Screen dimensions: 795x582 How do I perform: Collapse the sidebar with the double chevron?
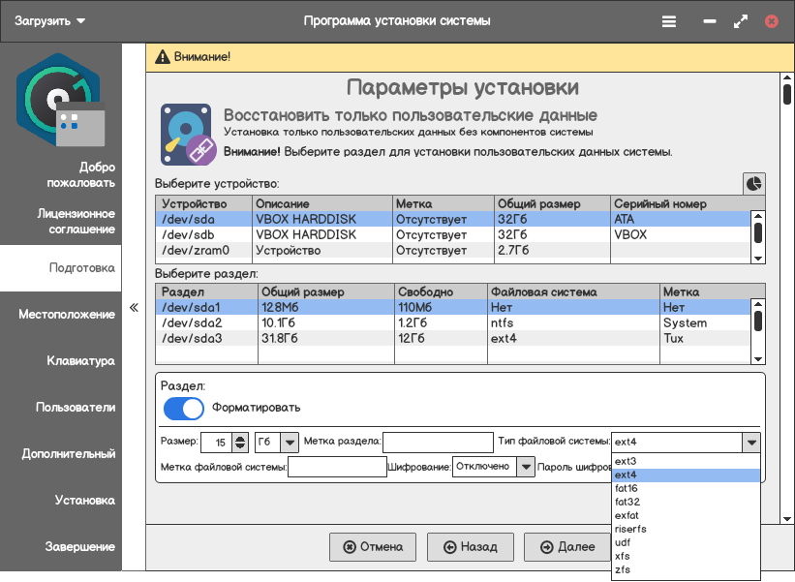tap(134, 308)
